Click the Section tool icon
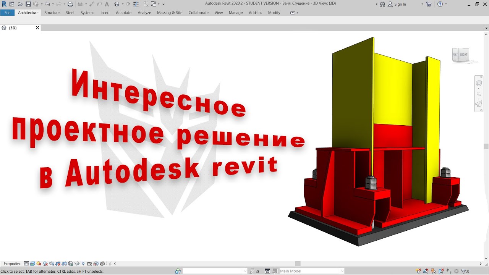This screenshot has width=489, height=275. coord(128,4)
